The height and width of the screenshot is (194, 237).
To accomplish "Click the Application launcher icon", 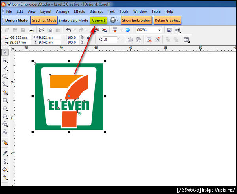I will coord(115,30).
